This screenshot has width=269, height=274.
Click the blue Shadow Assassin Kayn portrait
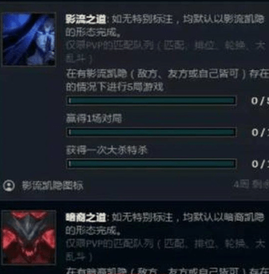[29, 39]
